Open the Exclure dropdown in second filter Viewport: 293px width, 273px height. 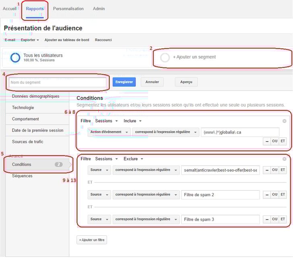pos(133,159)
